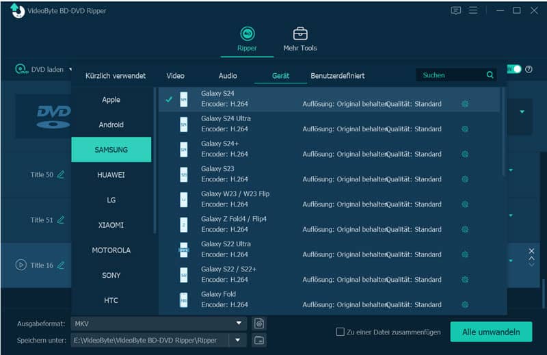
Task: Select HUAWEI in the device list
Action: 111,175
